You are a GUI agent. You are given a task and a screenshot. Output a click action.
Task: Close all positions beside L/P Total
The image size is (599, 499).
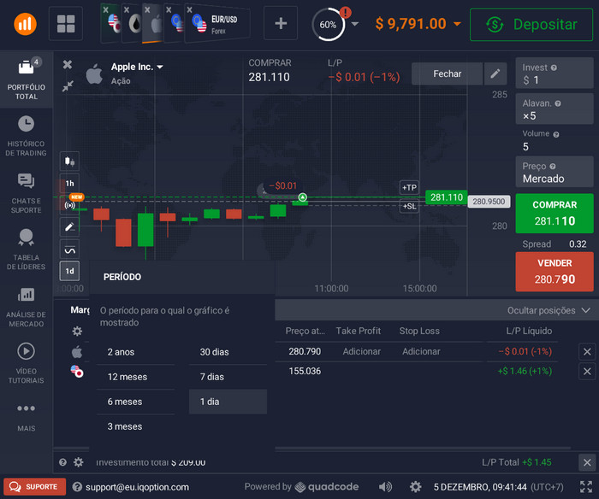click(x=587, y=463)
